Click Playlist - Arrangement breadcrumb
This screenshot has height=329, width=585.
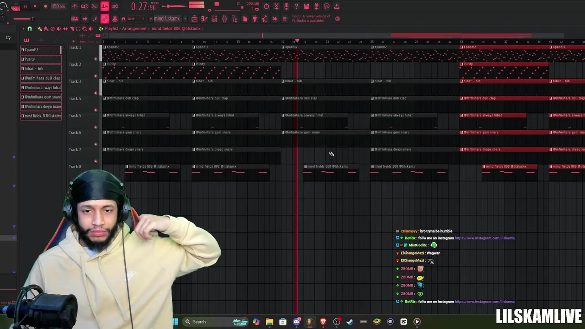126,28
